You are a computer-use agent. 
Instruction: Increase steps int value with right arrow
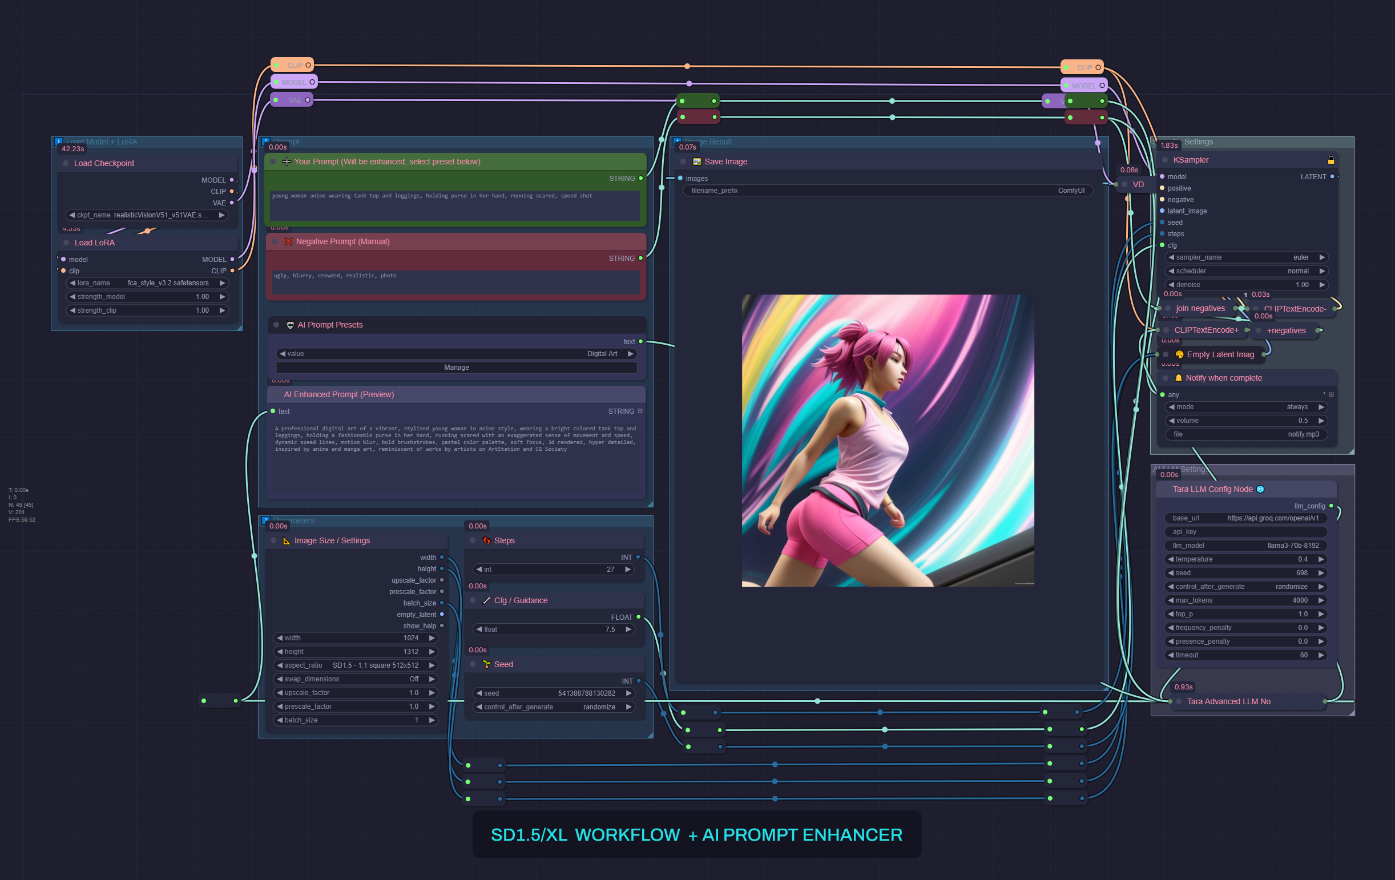coord(628,570)
